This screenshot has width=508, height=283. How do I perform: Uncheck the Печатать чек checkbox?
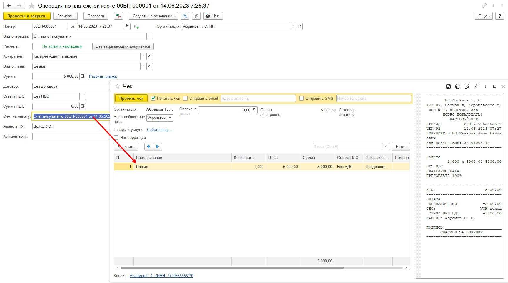point(153,98)
